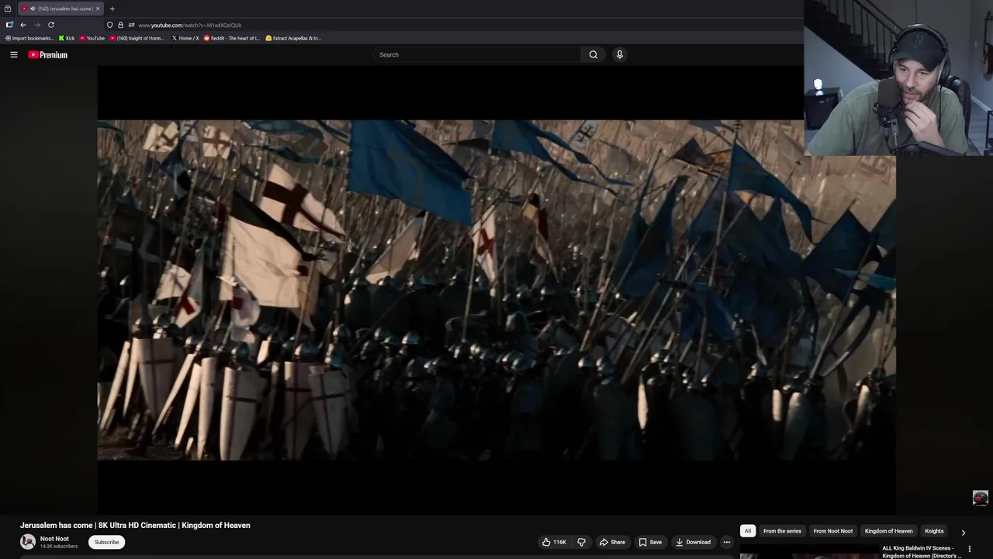View site info via padlock icon
The height and width of the screenshot is (559, 993).
click(x=120, y=25)
